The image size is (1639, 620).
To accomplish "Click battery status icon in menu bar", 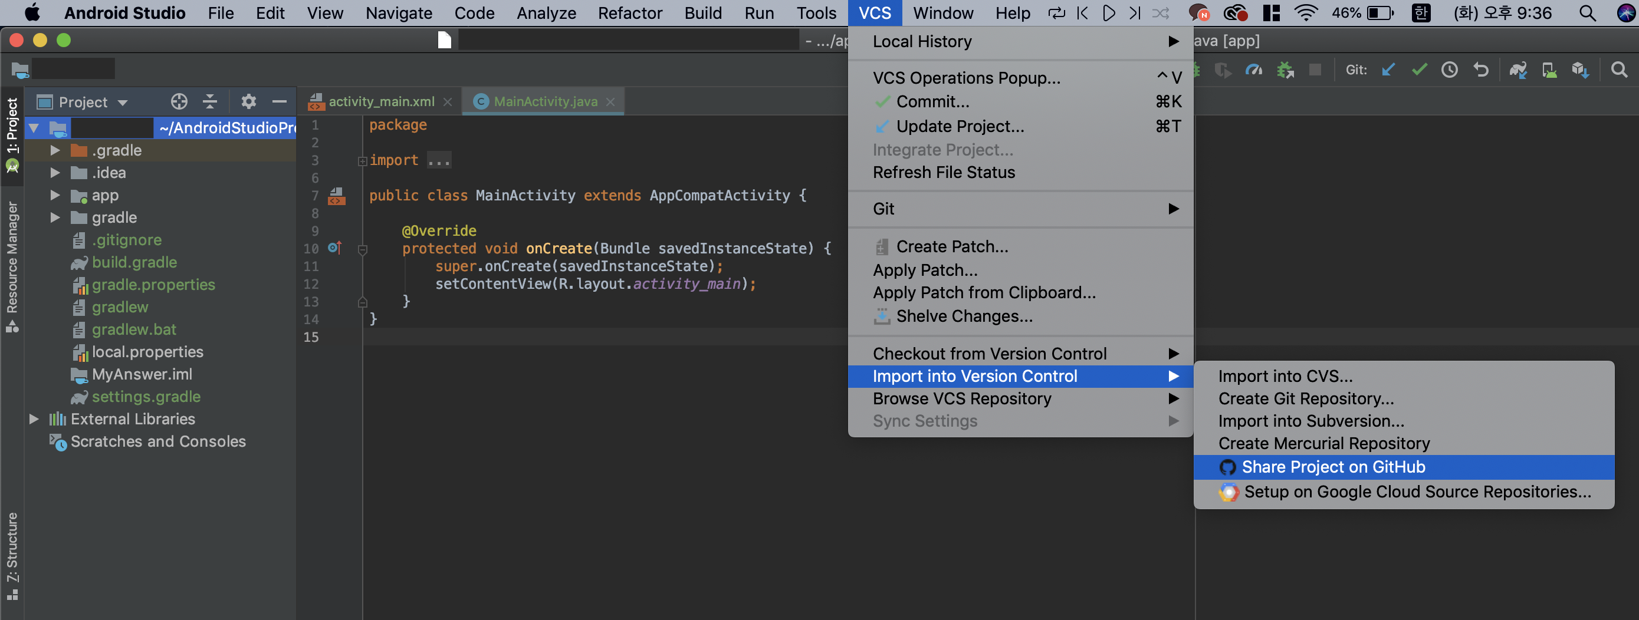I will (1380, 13).
